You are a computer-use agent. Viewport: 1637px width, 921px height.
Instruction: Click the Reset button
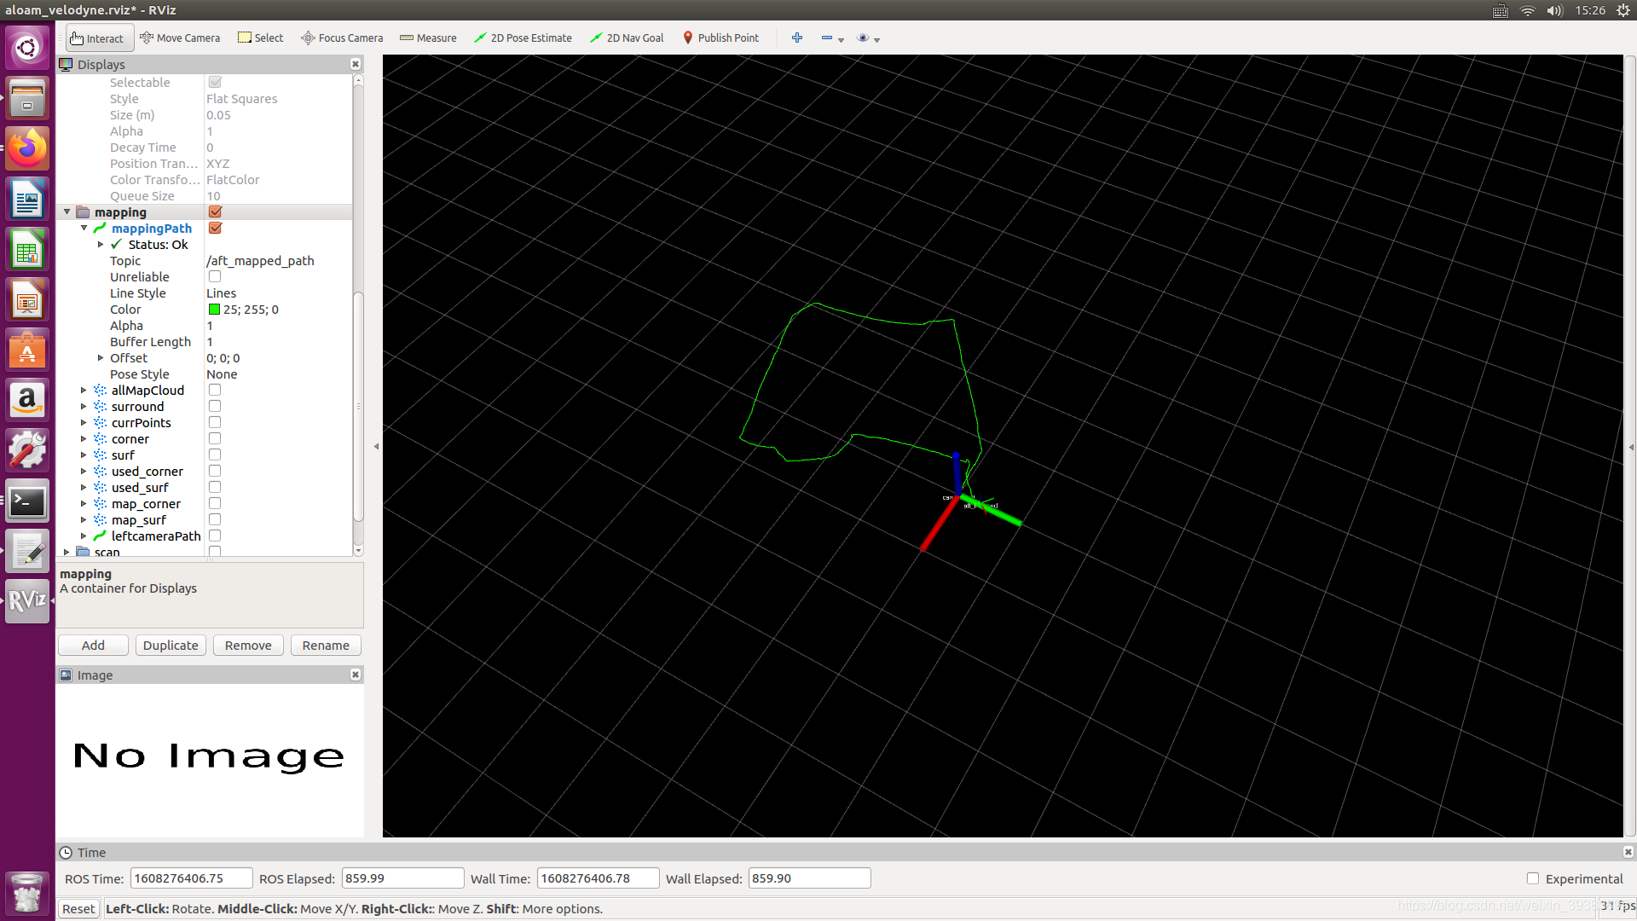point(78,909)
